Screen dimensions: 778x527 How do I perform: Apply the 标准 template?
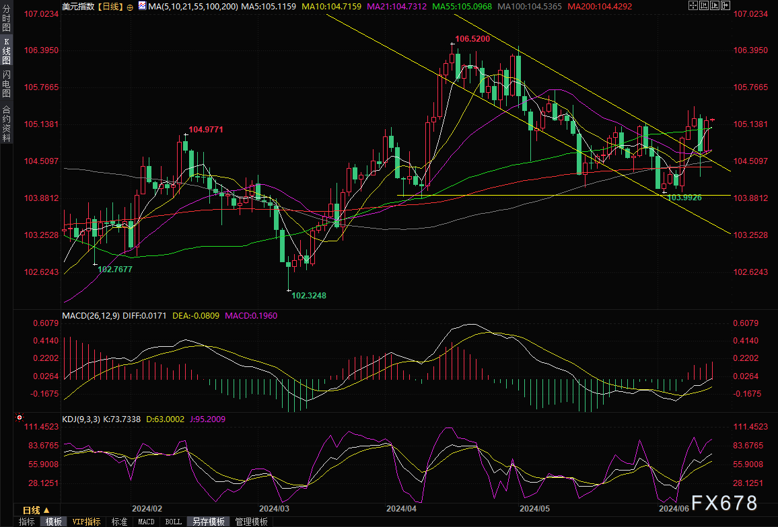coord(119,522)
